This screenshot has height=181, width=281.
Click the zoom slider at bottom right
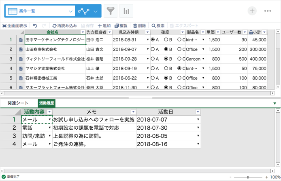click(248, 177)
